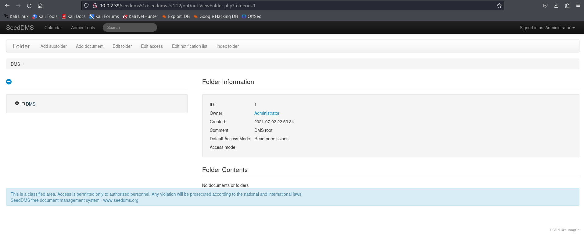Expand the Signed in as Administrator dropdown
The width and height of the screenshot is (584, 235).
pyautogui.click(x=547, y=28)
